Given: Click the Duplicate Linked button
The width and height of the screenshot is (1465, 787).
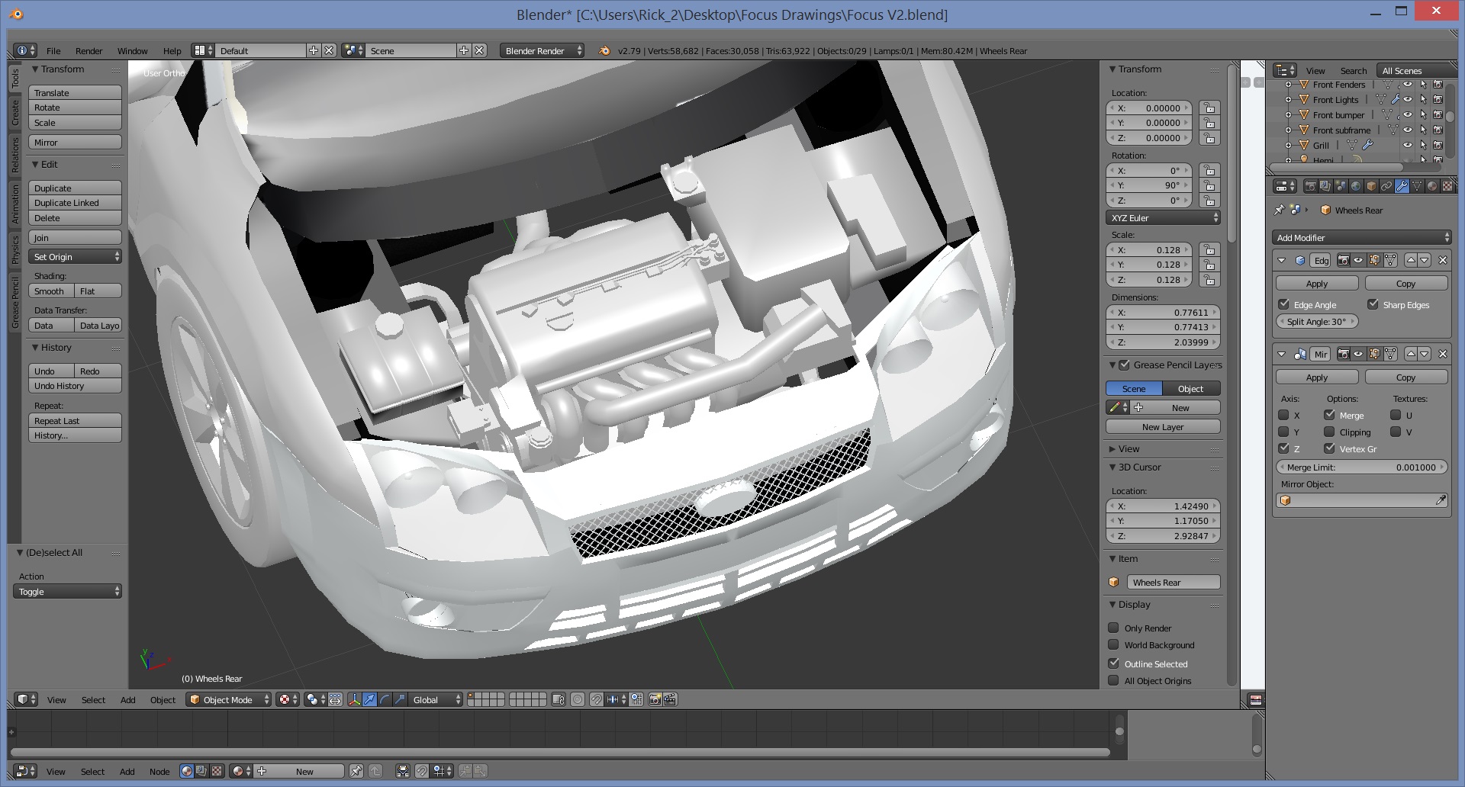Looking at the screenshot, I should coord(75,203).
